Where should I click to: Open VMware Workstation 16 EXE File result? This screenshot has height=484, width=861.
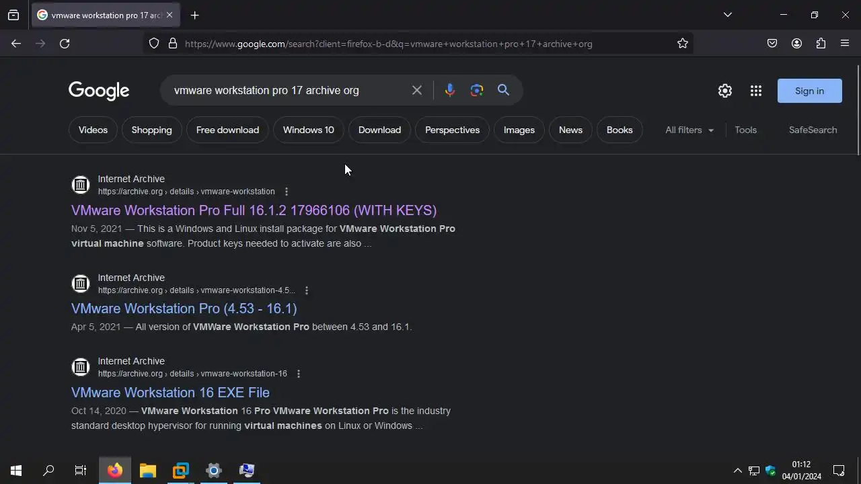170,393
